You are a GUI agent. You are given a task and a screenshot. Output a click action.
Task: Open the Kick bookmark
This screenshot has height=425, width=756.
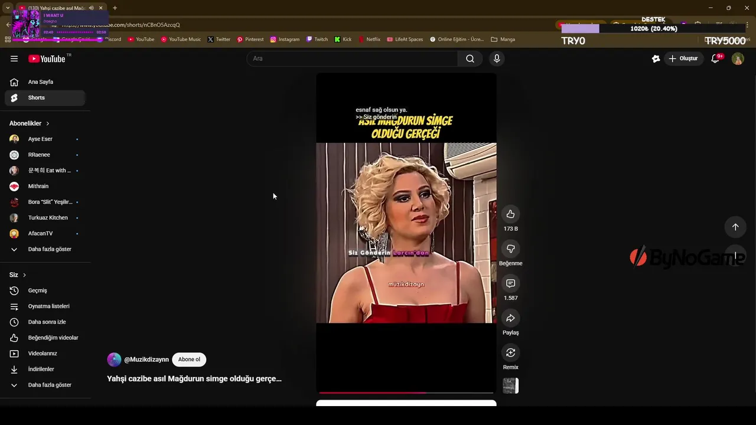(343, 40)
